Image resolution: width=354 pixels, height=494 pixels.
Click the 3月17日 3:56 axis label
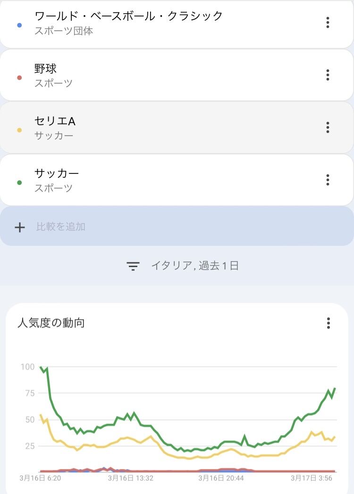tap(311, 478)
